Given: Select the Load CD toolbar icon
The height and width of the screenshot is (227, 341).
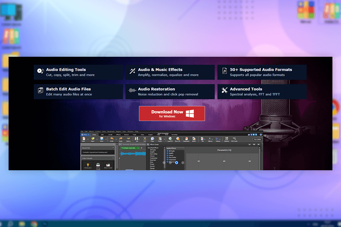Looking at the screenshot, I should click(170, 139).
